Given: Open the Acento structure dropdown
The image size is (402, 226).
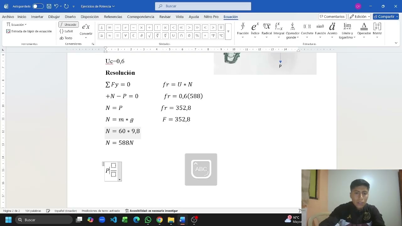Looking at the screenshot, I should (x=332, y=31).
